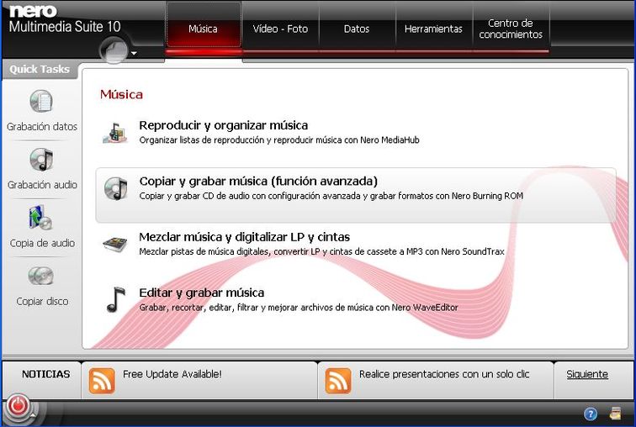636x427 pixels.
Task: Switch to the Vídeo - Foto tab
Action: [280, 29]
